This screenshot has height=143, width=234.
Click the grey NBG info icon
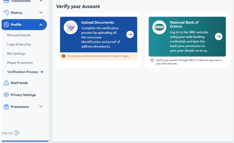(x=152, y=60)
